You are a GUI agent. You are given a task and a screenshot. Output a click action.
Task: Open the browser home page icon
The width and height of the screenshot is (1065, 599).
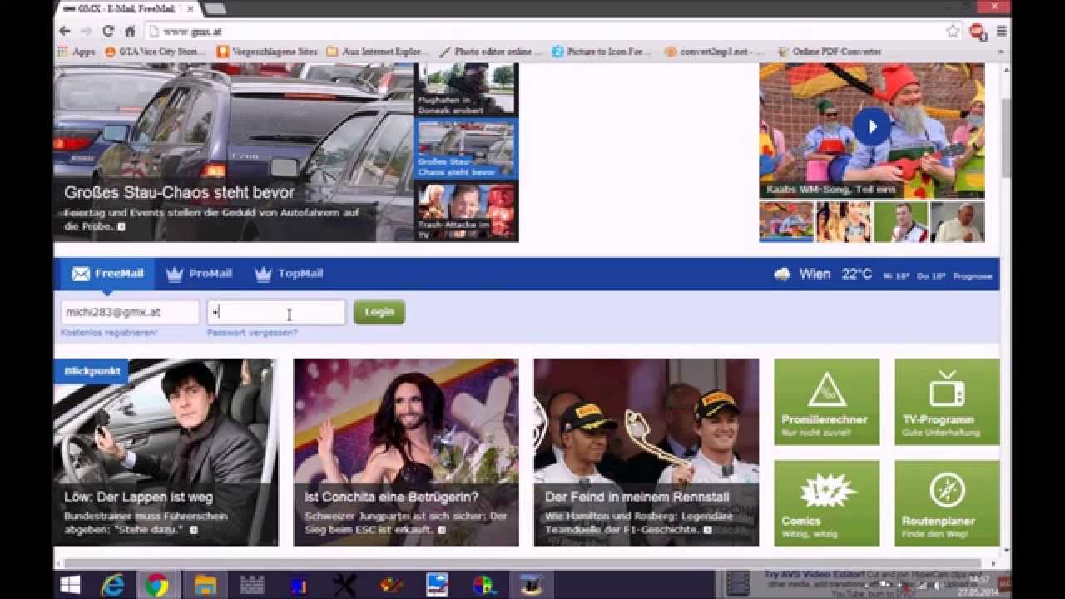[130, 31]
